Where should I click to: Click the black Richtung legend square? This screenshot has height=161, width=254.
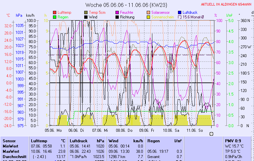(x=117, y=17)
